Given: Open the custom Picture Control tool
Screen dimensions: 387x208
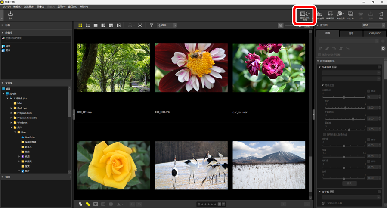Looking at the screenshot, I should pos(304,15).
